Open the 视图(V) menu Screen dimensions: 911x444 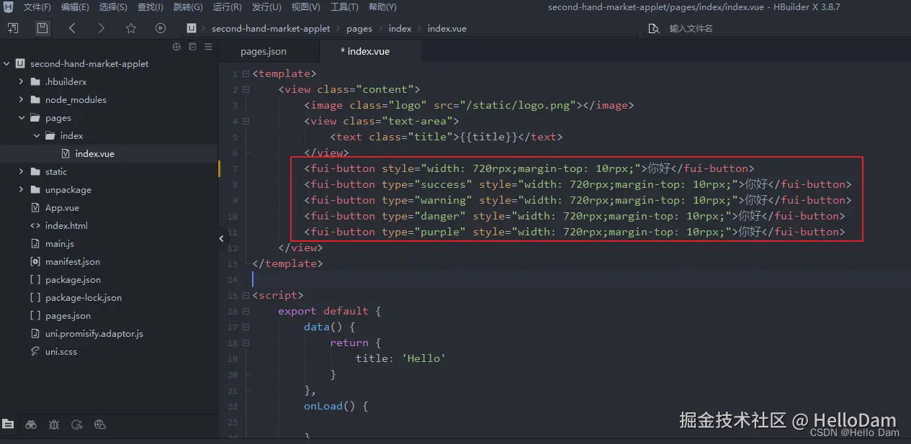pos(305,7)
